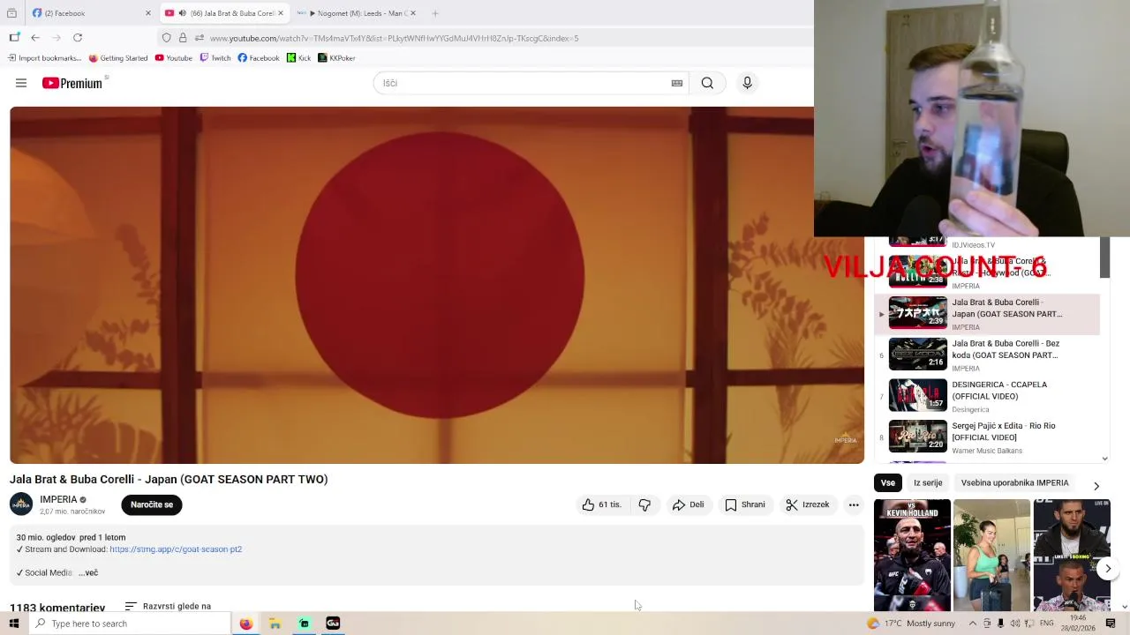Create a clip with Izrezek button
The image size is (1130, 635).
click(x=807, y=504)
